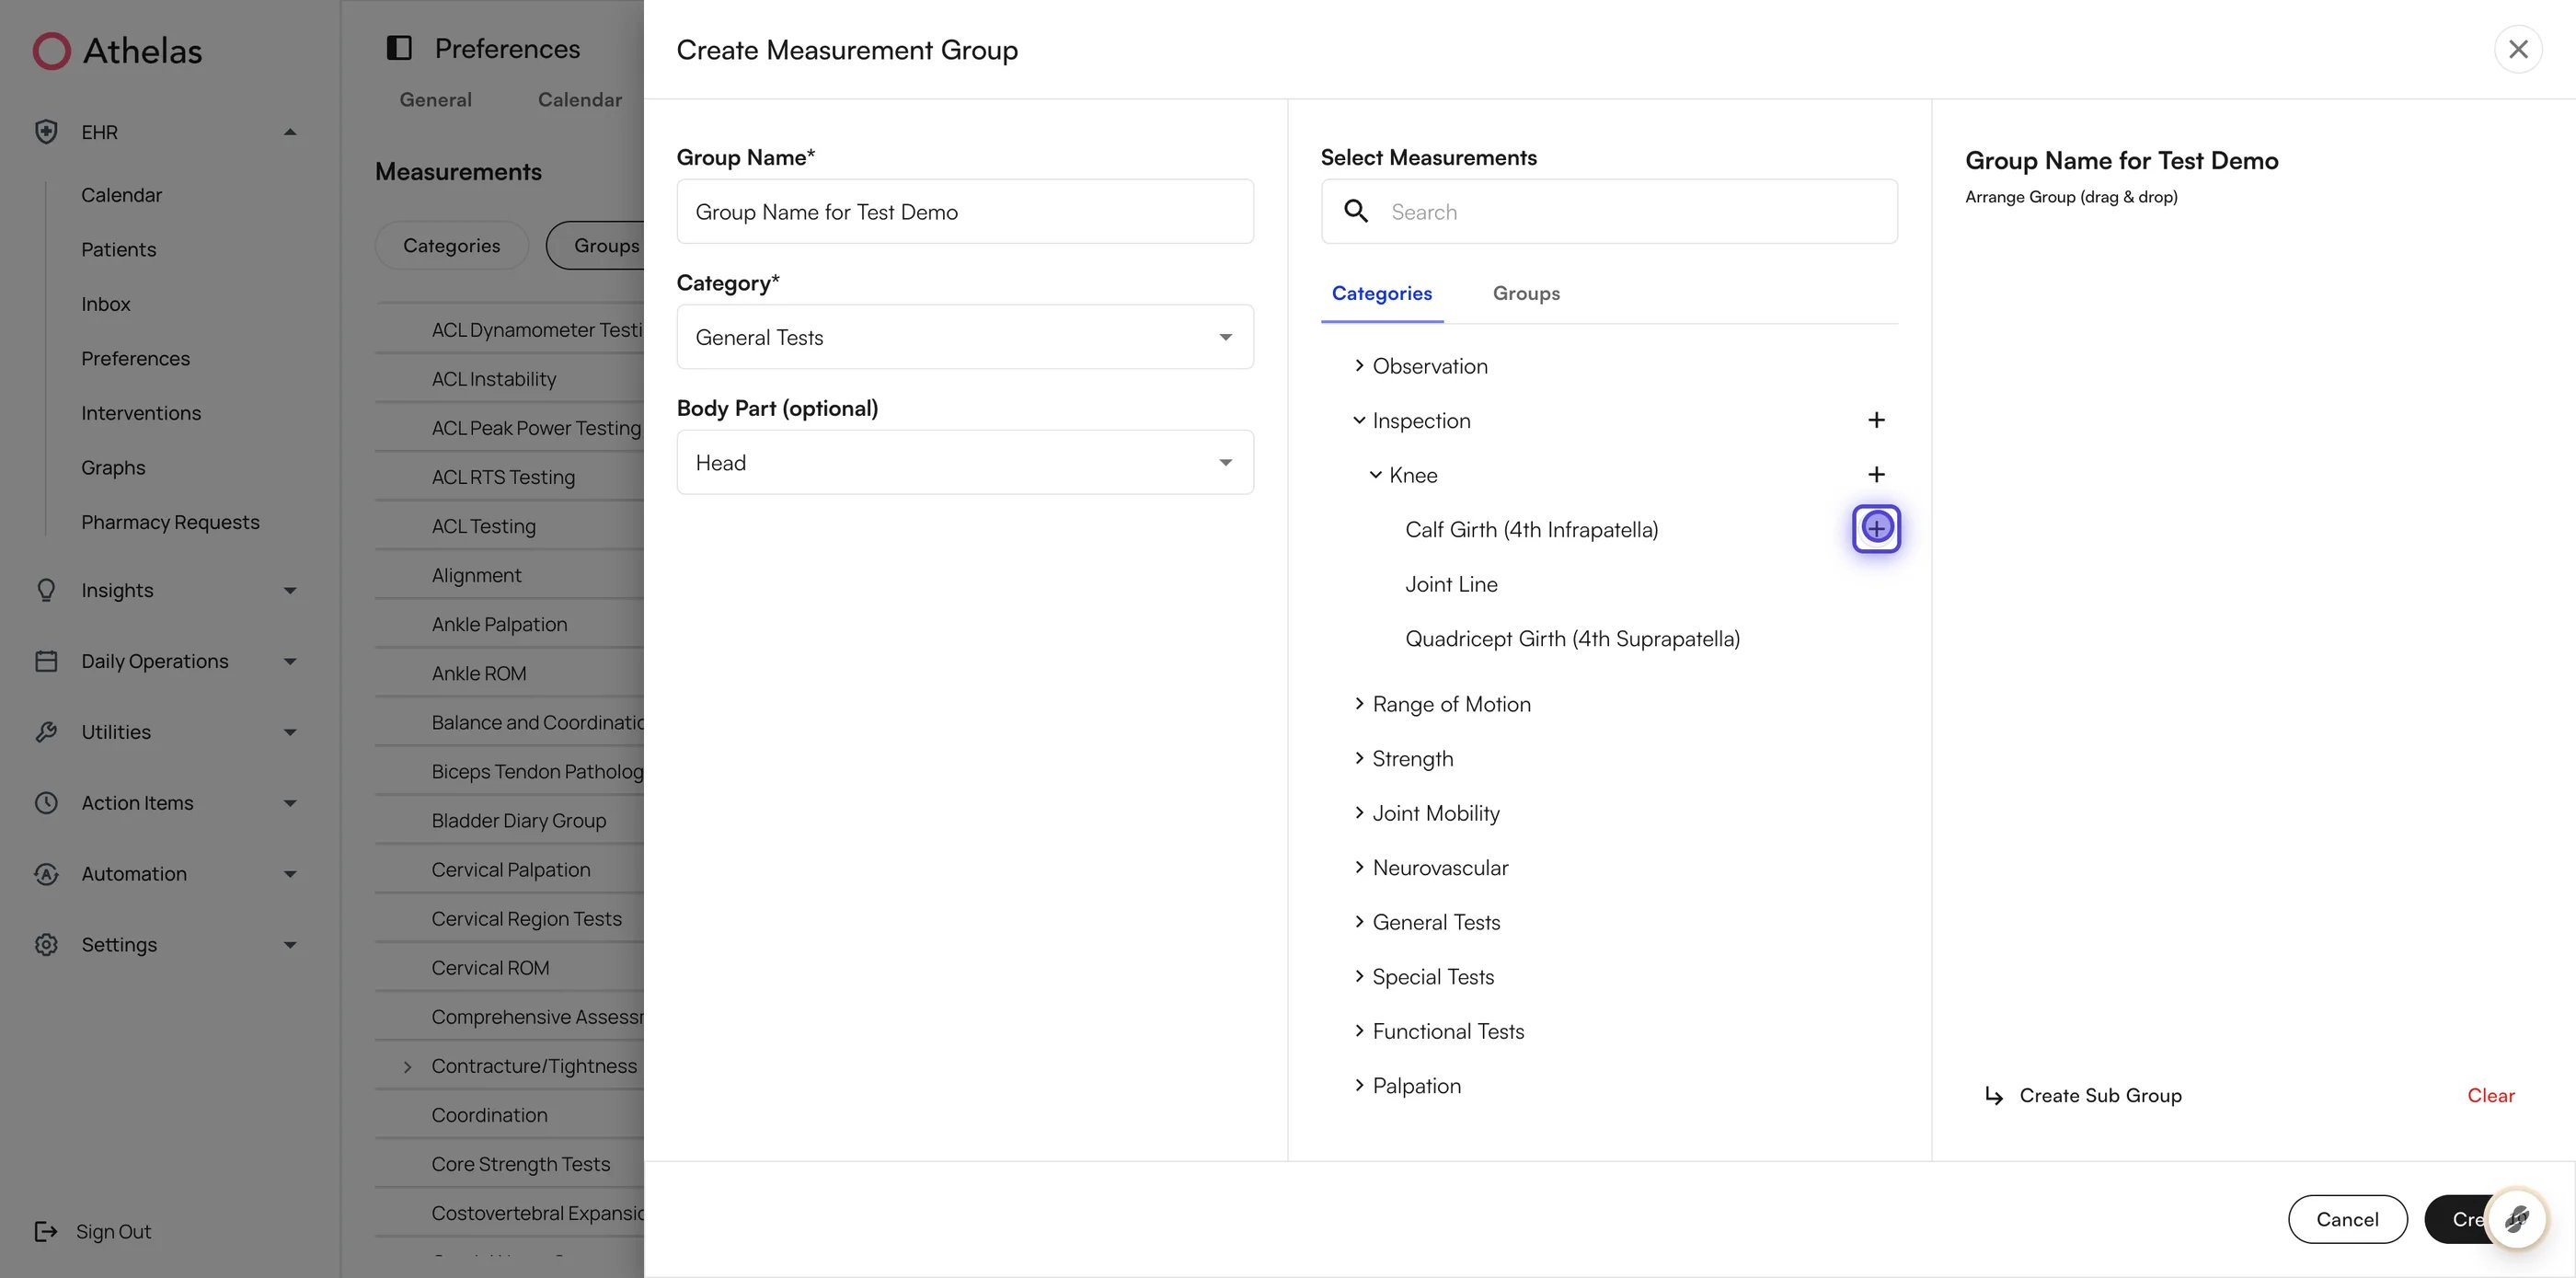
Task: Click the Automation icon
Action: pyautogui.click(x=46, y=874)
